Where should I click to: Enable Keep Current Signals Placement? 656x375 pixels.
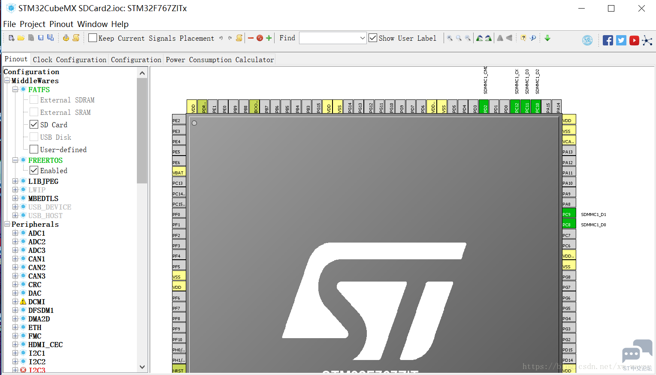click(x=93, y=38)
